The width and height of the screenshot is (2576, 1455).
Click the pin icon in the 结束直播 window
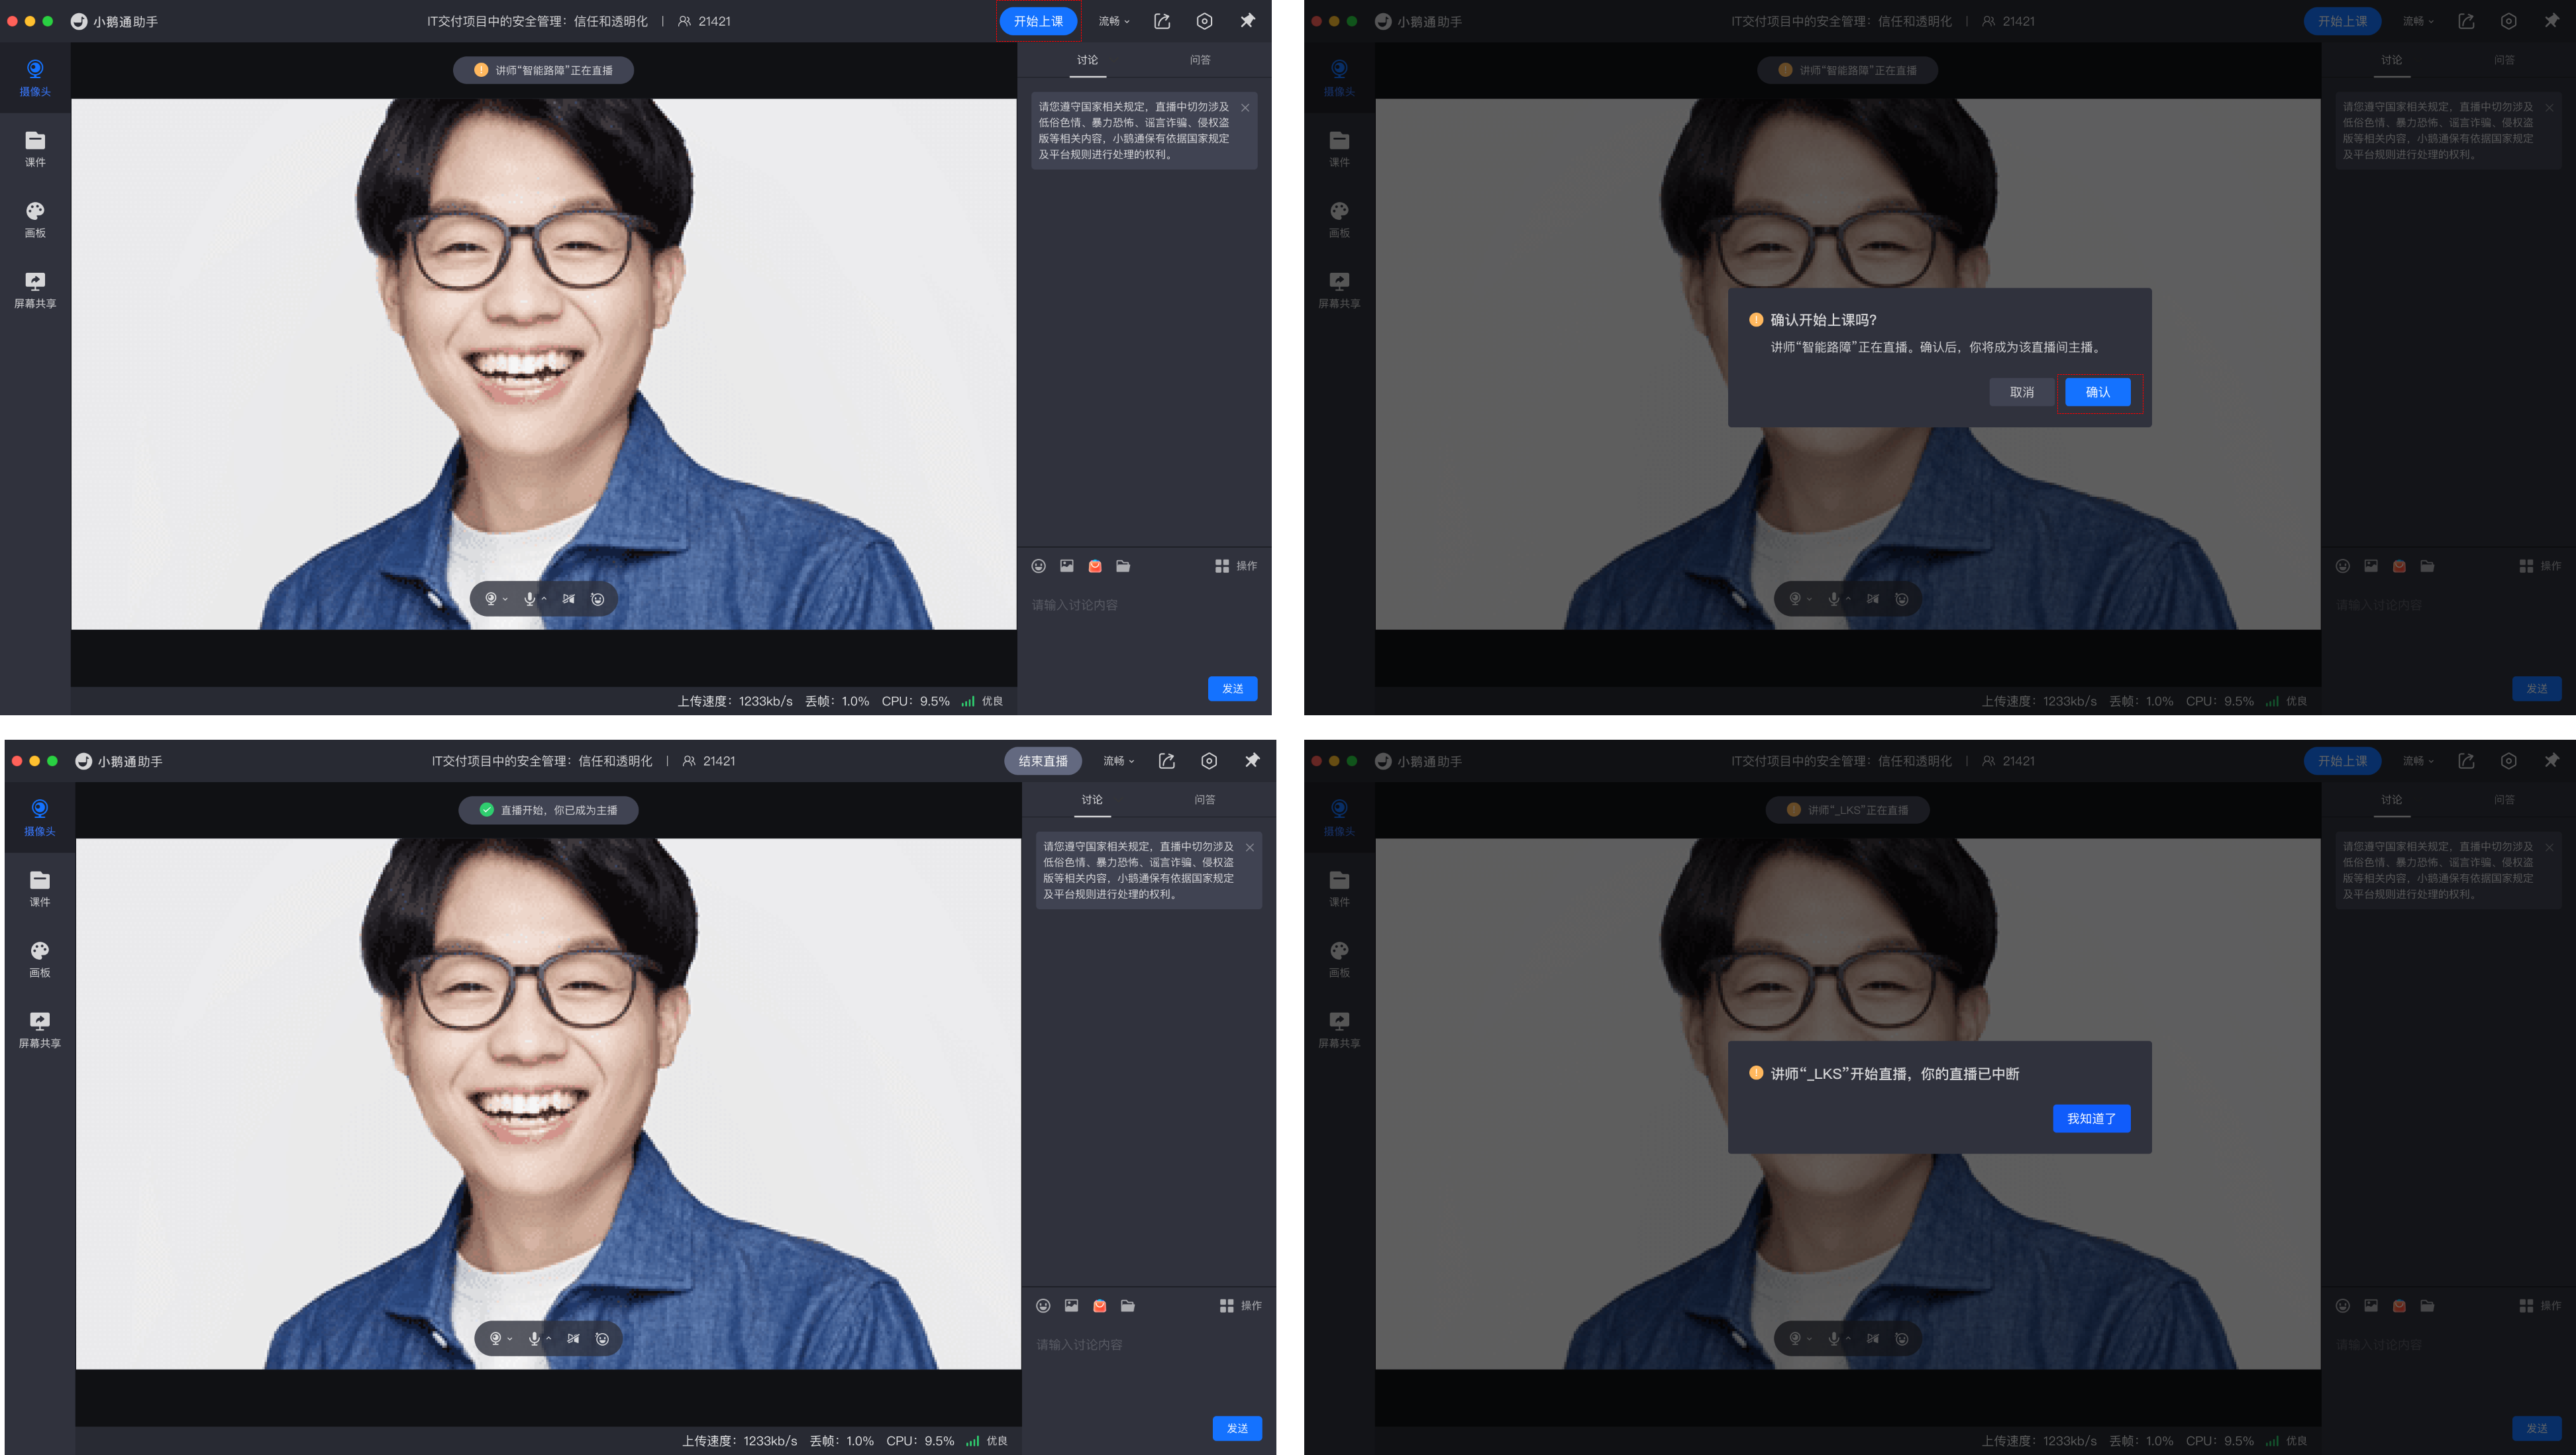tap(1251, 761)
